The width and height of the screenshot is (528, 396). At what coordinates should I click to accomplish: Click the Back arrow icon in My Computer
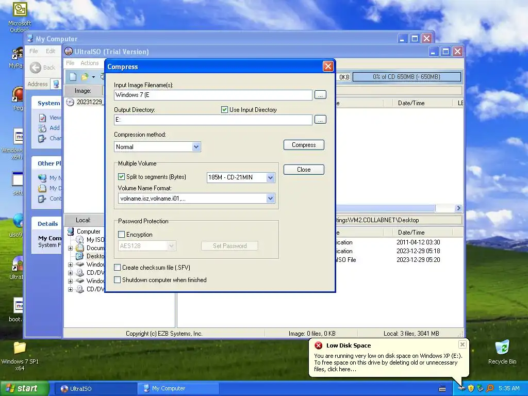point(36,68)
